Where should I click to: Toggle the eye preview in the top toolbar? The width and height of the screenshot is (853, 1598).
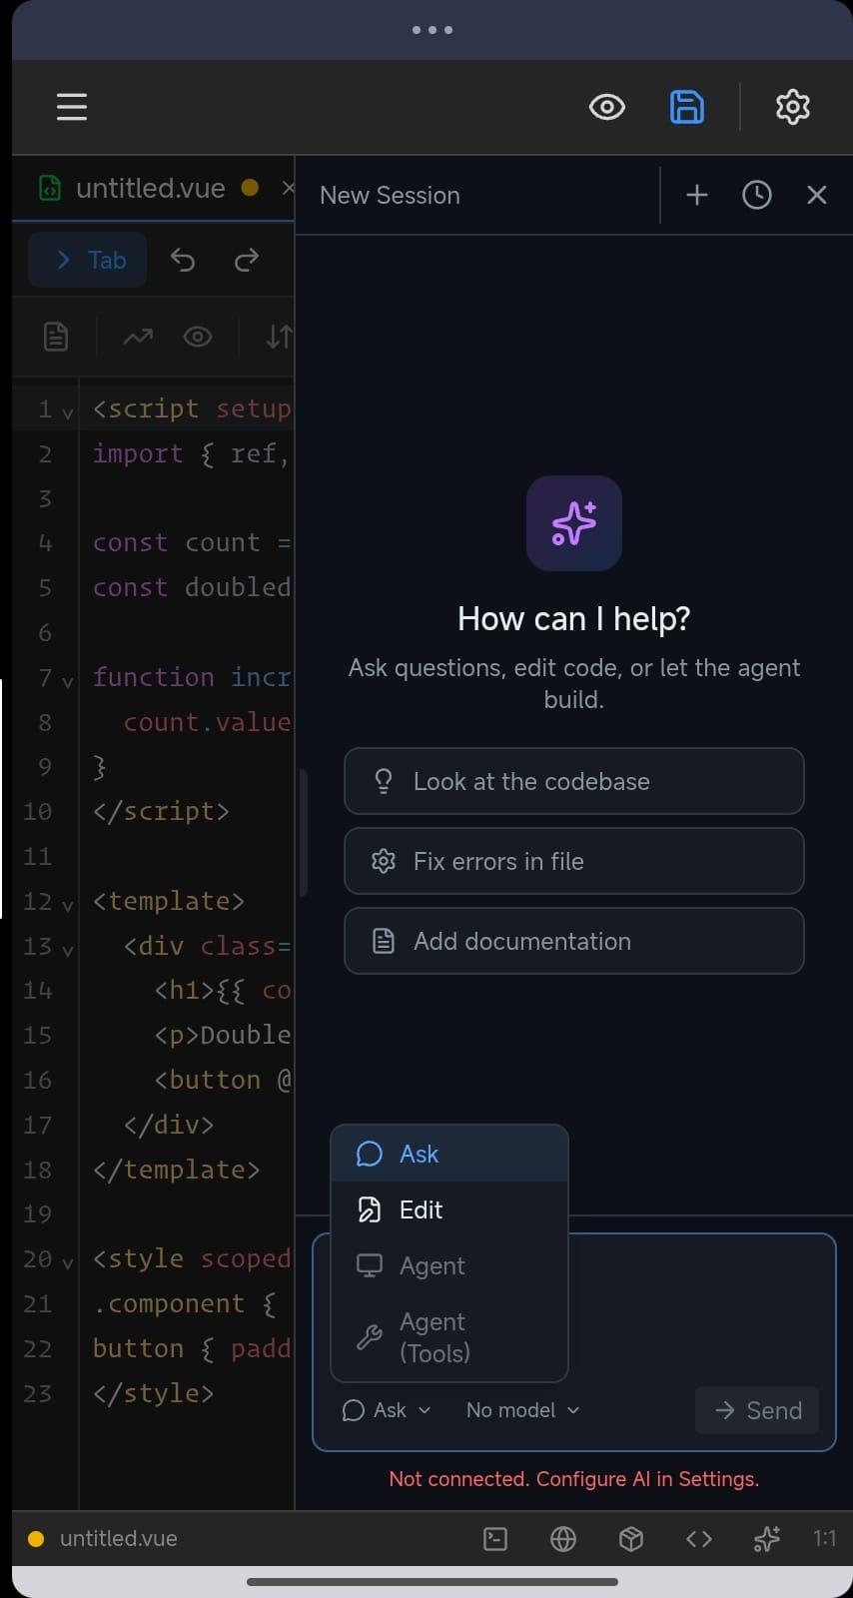pos(606,107)
